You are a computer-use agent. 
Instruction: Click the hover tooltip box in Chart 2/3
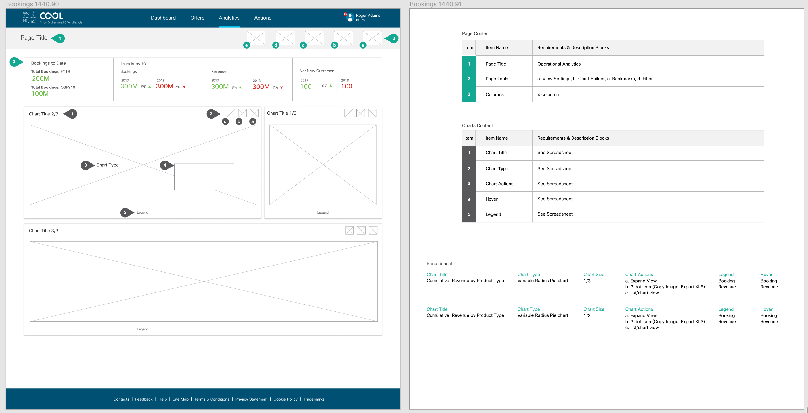(x=204, y=177)
